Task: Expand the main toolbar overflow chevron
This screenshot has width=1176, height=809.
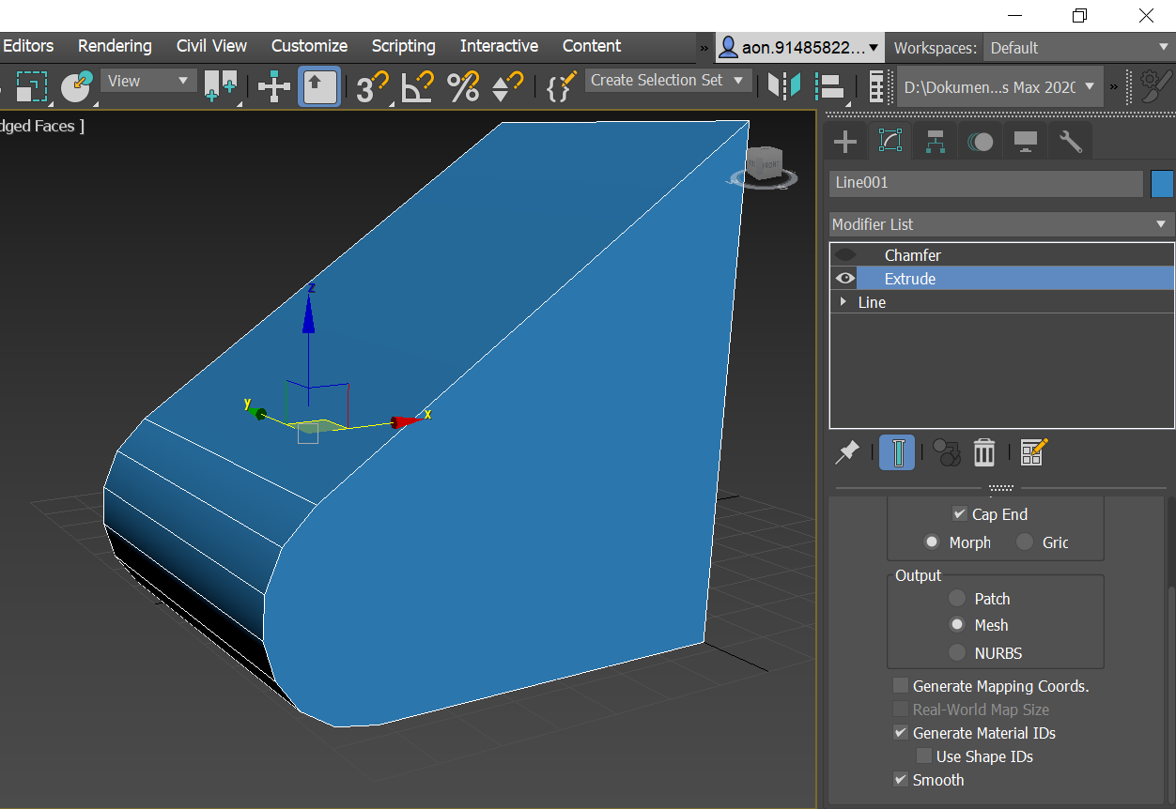Action: (x=1115, y=86)
